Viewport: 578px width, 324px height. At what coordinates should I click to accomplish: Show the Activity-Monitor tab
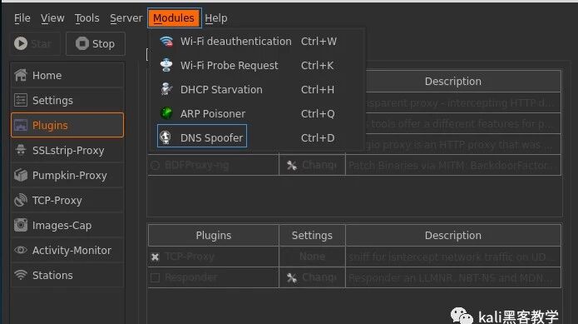[x=67, y=250]
